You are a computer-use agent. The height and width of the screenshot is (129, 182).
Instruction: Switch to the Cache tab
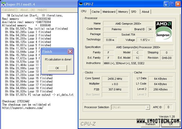point(96,12)
